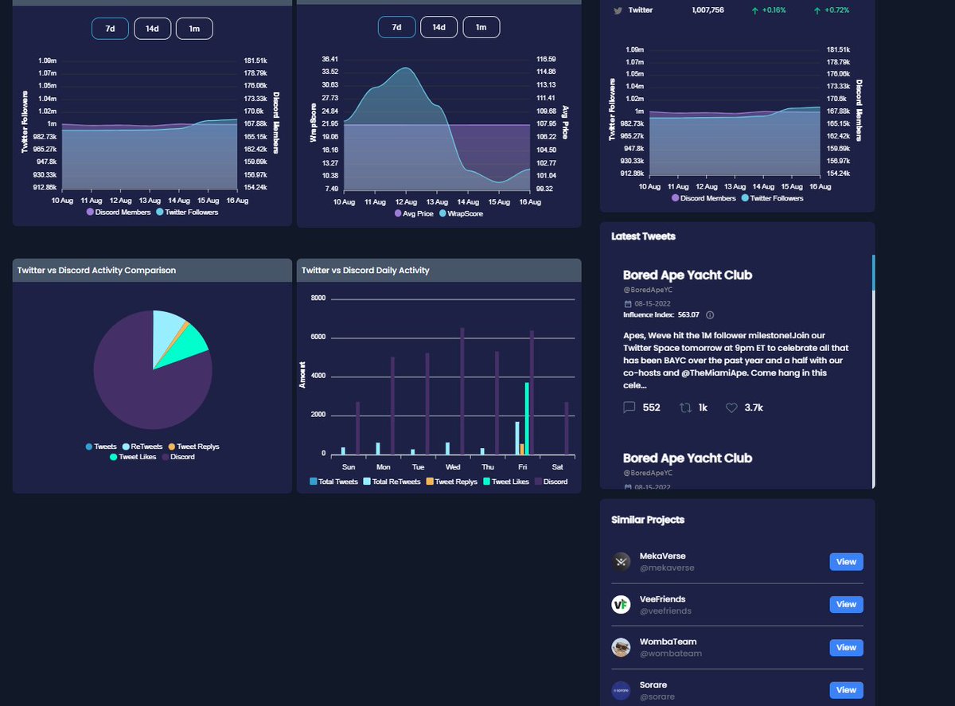Click the Latest Tweets scrollbar thumb
955x706 pixels.
pos(874,273)
